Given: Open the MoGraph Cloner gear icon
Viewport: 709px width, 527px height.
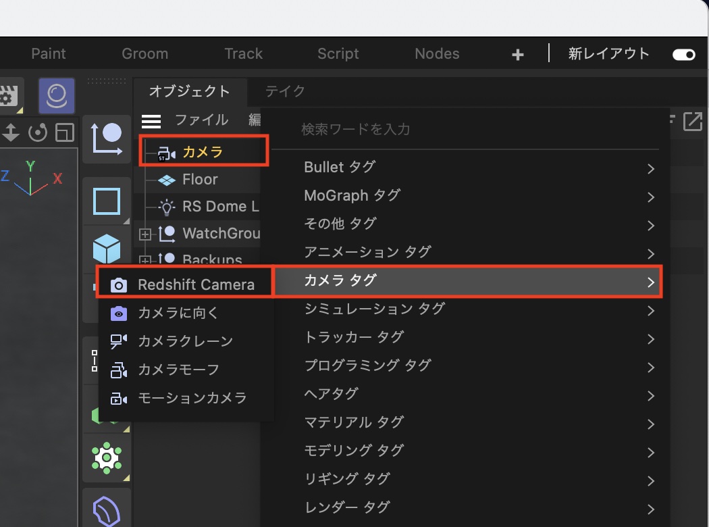Looking at the screenshot, I should (x=107, y=458).
